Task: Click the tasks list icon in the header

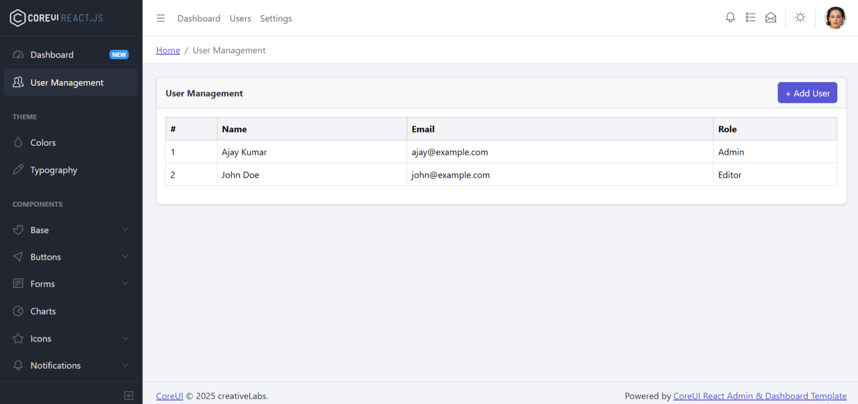Action: 750,17
